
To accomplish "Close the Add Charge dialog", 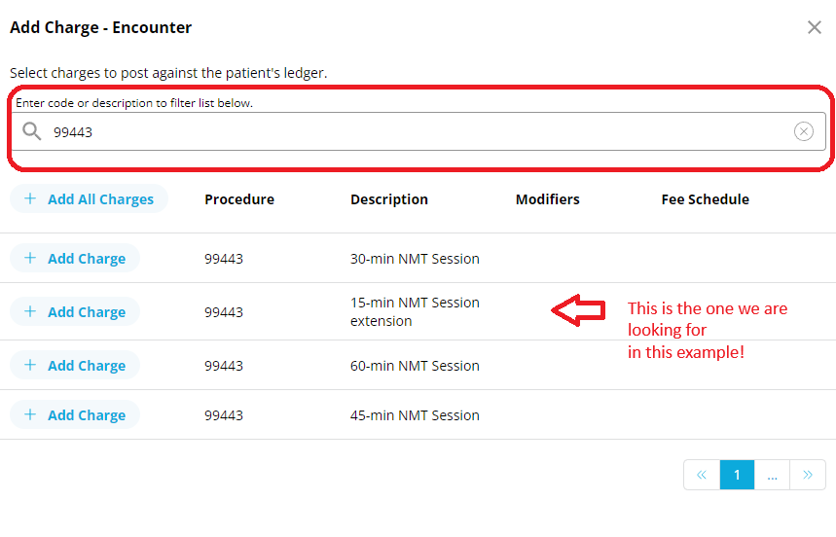I will pos(815,27).
